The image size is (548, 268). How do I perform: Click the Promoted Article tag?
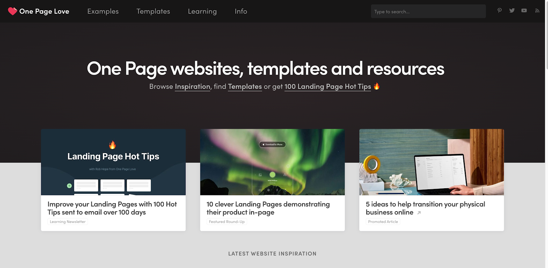(383, 222)
